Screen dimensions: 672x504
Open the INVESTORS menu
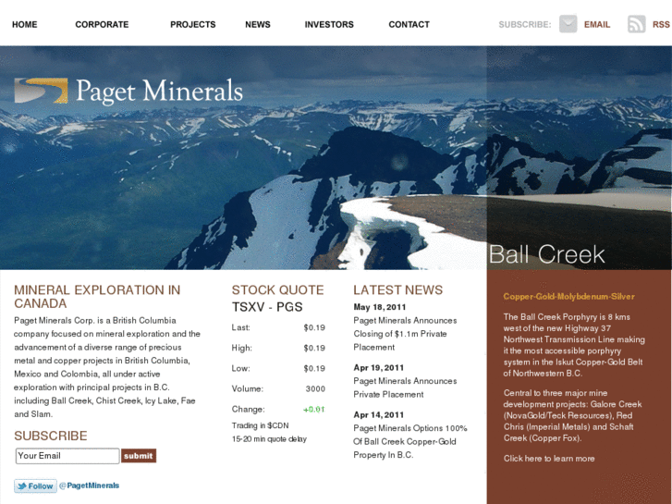329,24
